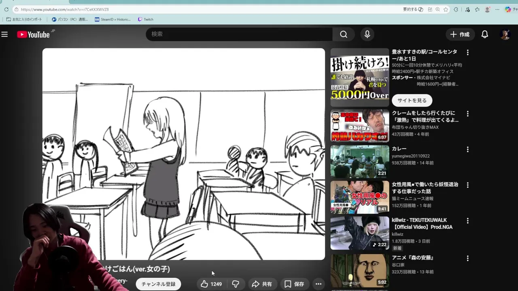
Task: Click the browser address bar URL
Action: [x=65, y=9]
